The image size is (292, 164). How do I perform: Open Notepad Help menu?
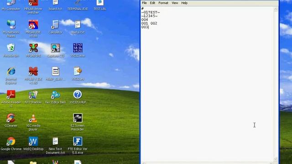(184, 3)
